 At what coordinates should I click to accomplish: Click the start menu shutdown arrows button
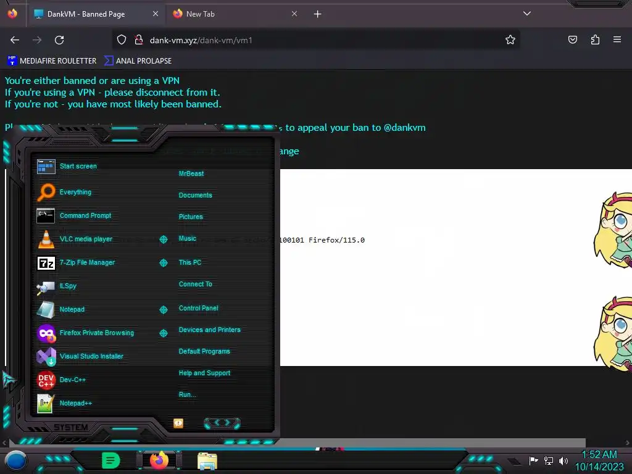222,423
